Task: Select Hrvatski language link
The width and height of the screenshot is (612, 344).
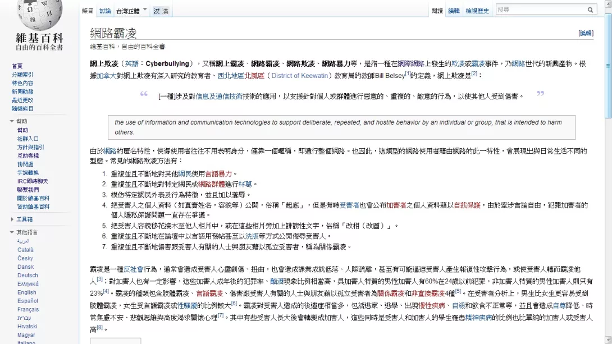Action: (x=28, y=327)
